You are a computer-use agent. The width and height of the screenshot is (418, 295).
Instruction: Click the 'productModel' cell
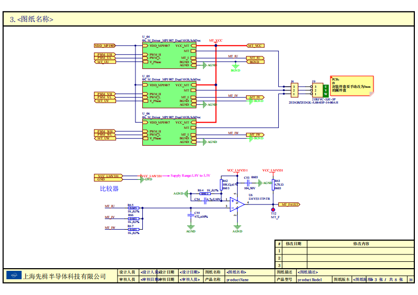tap(314, 280)
